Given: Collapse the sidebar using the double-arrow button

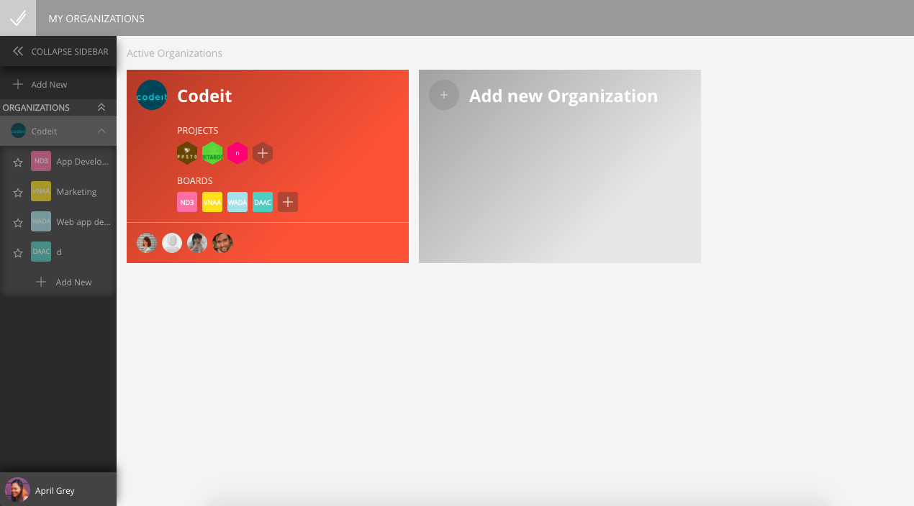Looking at the screenshot, I should [x=18, y=51].
